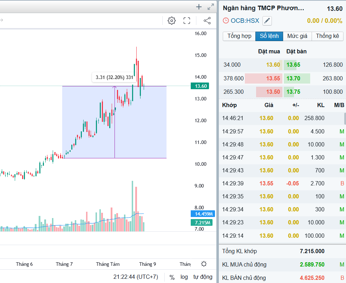This screenshot has height=283, width=346.
Task: Toggle tự động auto scale
Action: (x=203, y=277)
